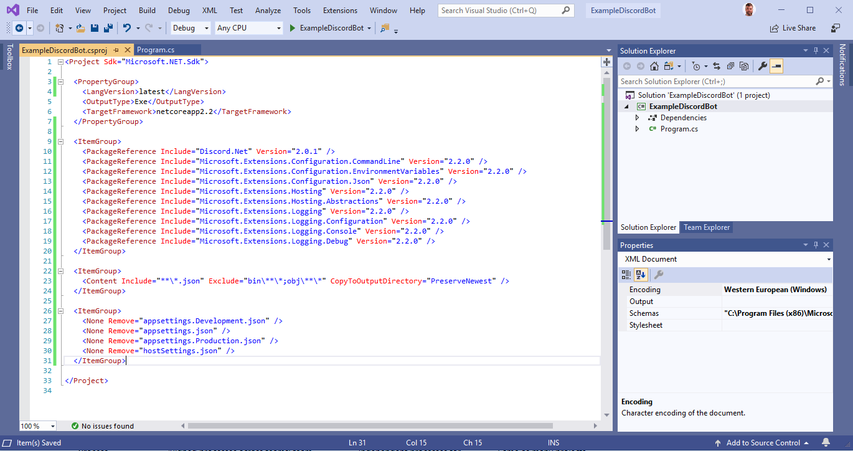Click Add to Source Control button
The image size is (853, 451).
[x=763, y=443]
